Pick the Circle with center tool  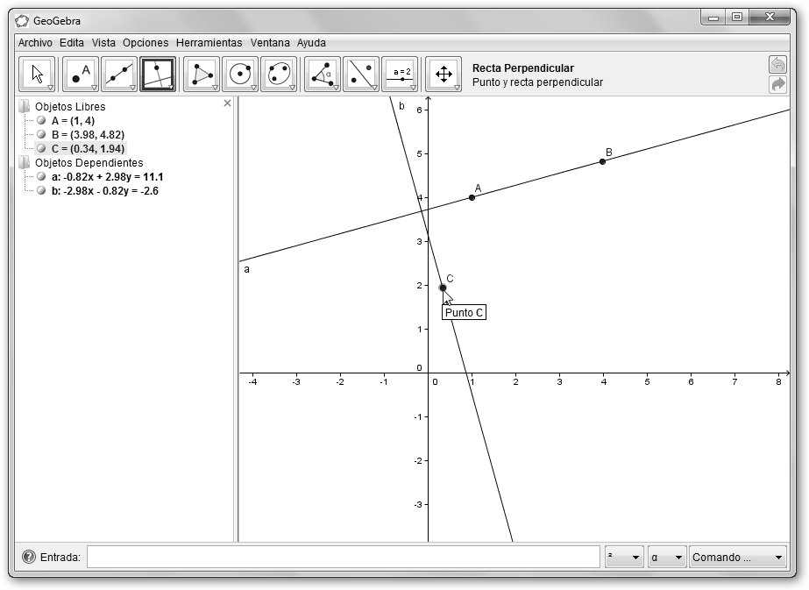click(x=240, y=75)
